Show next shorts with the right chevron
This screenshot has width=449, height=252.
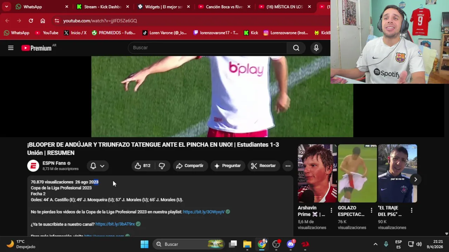(x=415, y=179)
